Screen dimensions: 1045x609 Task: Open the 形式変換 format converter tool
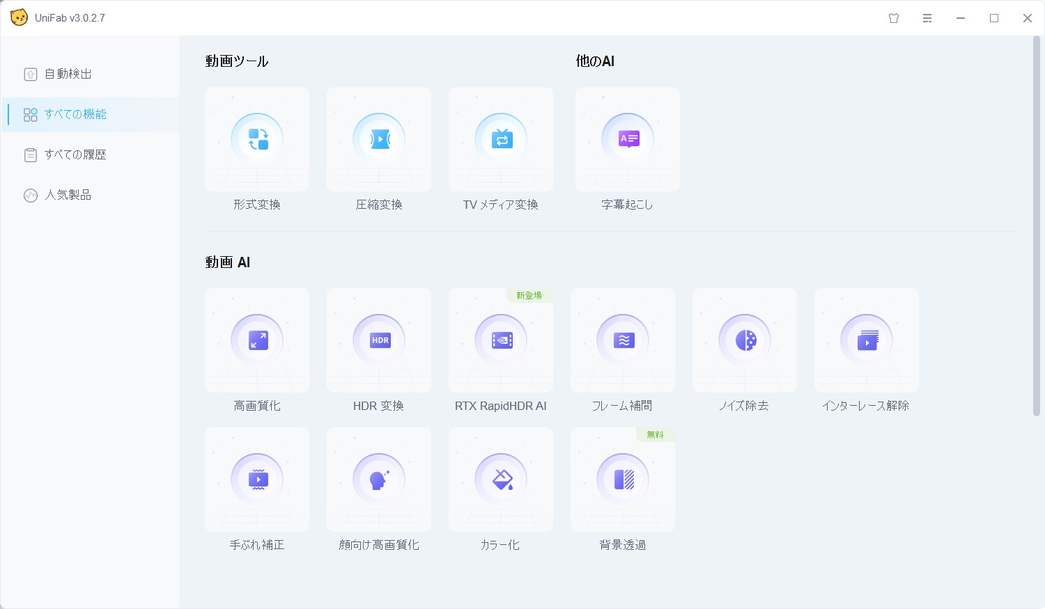tap(257, 140)
